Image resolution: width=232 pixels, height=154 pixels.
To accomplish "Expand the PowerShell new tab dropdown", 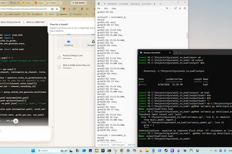I will coord(180,53).
